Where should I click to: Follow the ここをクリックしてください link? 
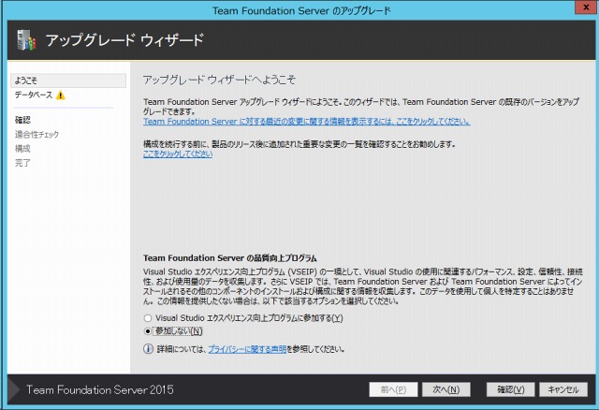(178, 154)
